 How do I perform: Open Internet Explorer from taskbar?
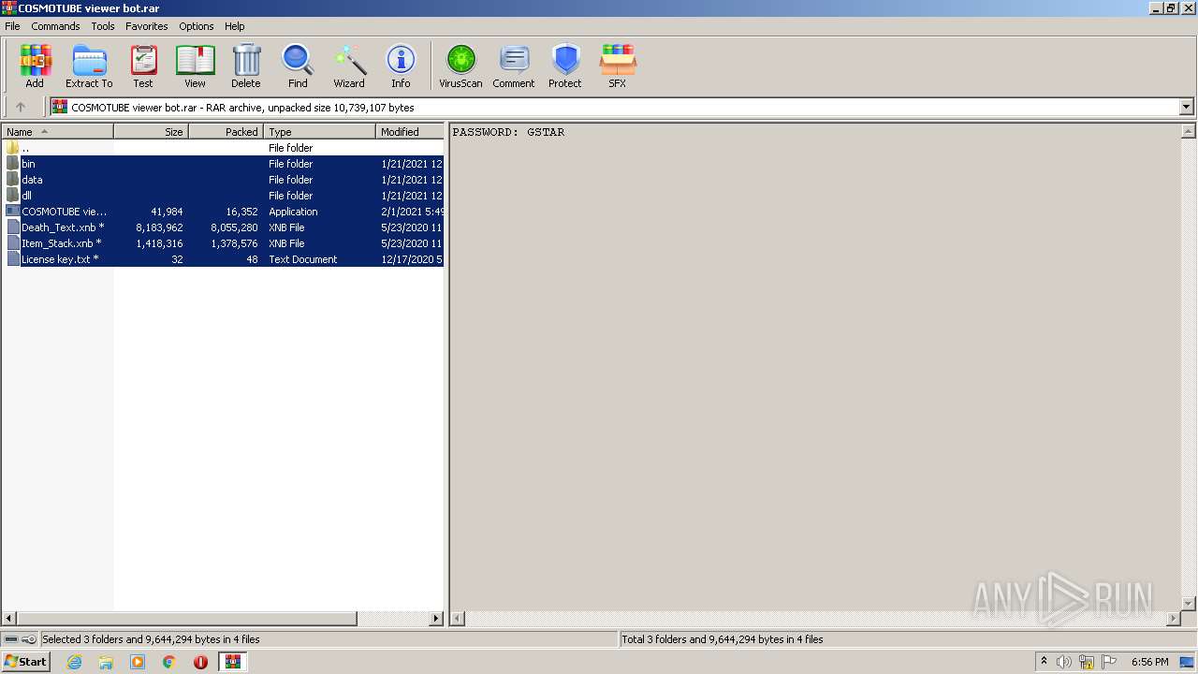point(74,662)
